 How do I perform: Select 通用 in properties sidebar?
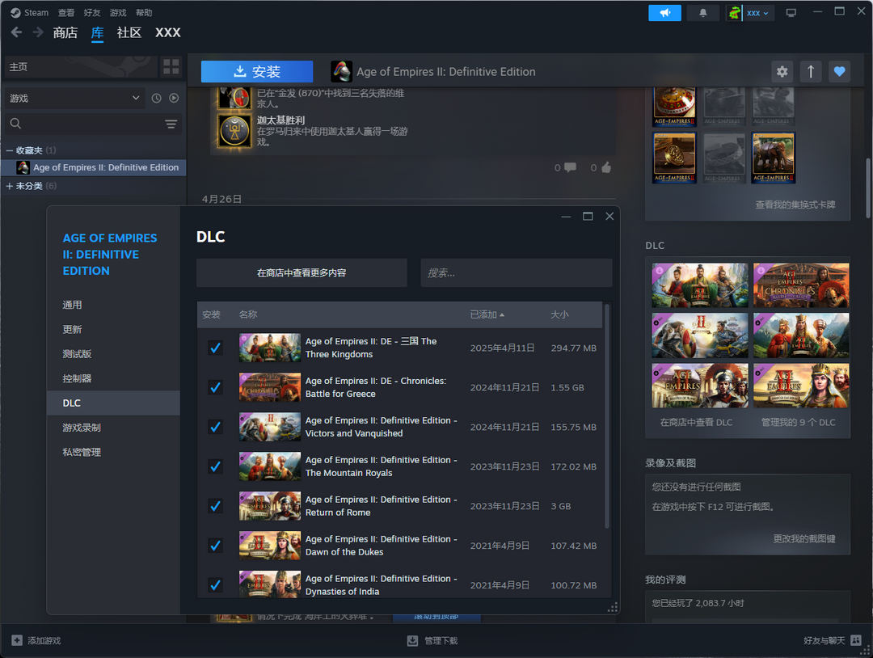point(114,305)
